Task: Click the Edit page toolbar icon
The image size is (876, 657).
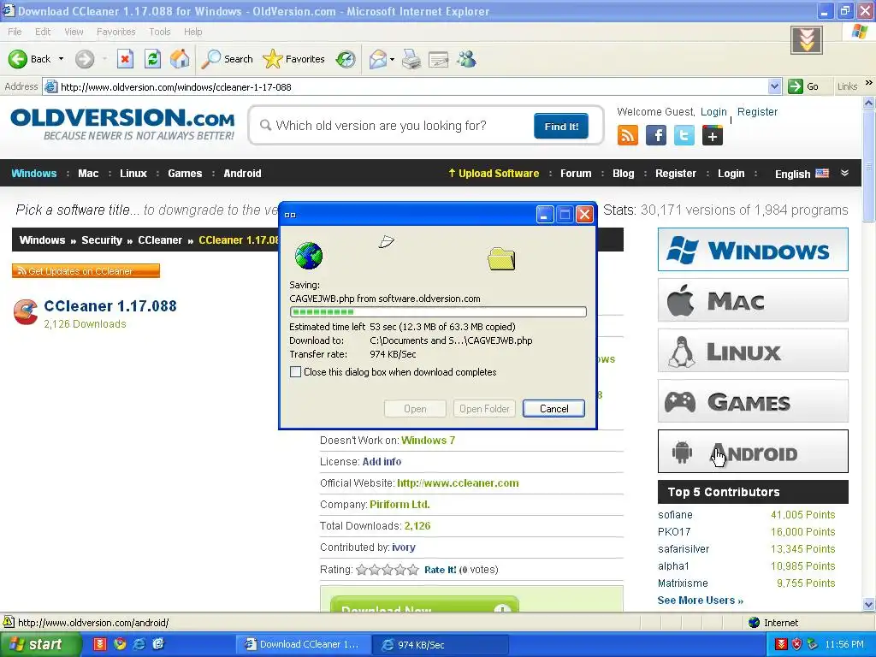Action: 439,59
